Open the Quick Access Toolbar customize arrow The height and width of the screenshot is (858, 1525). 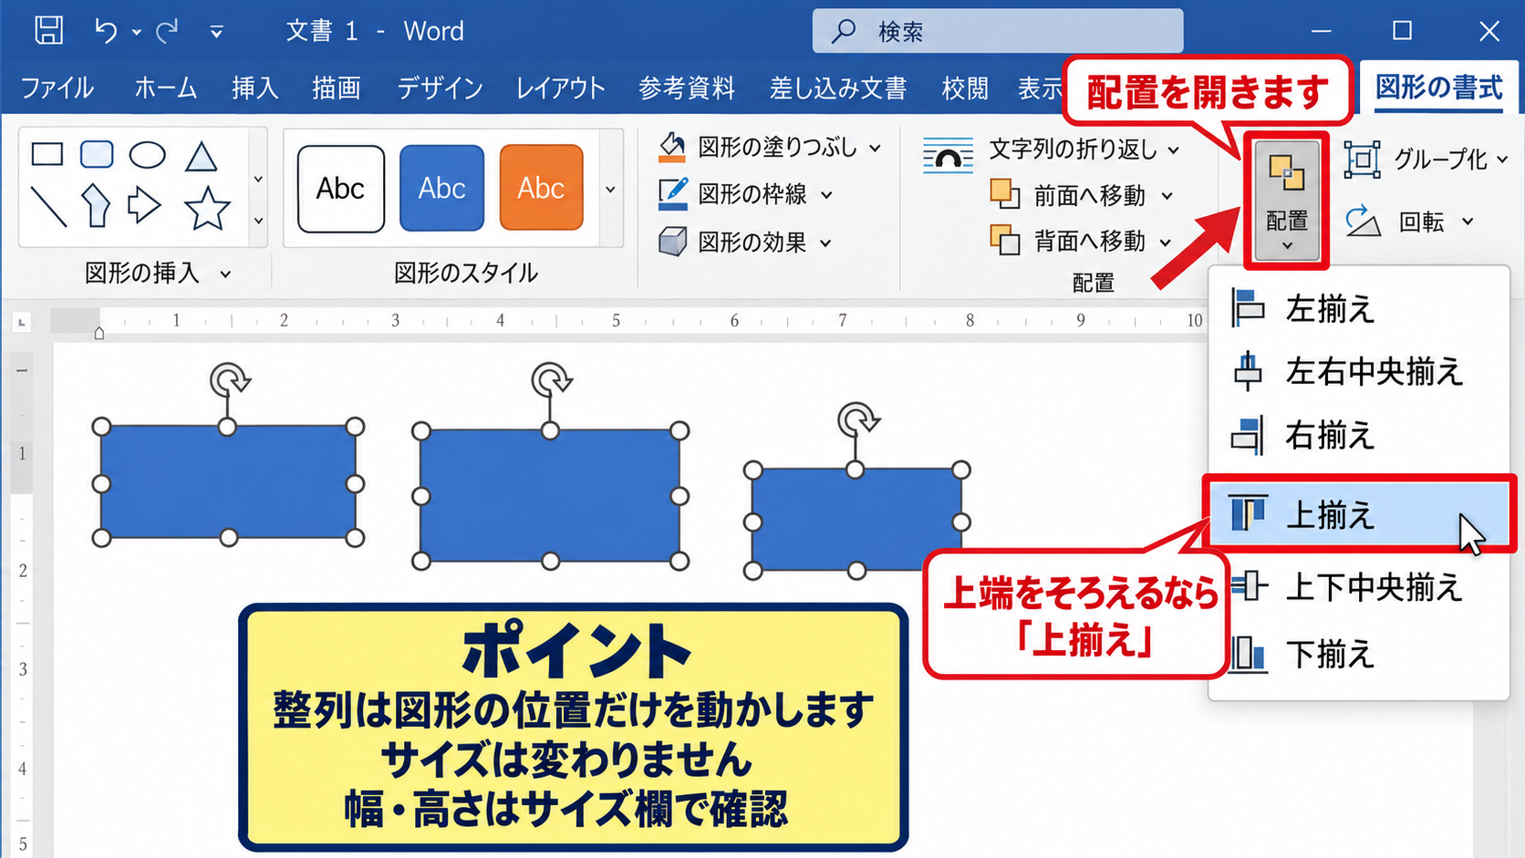pos(216,32)
